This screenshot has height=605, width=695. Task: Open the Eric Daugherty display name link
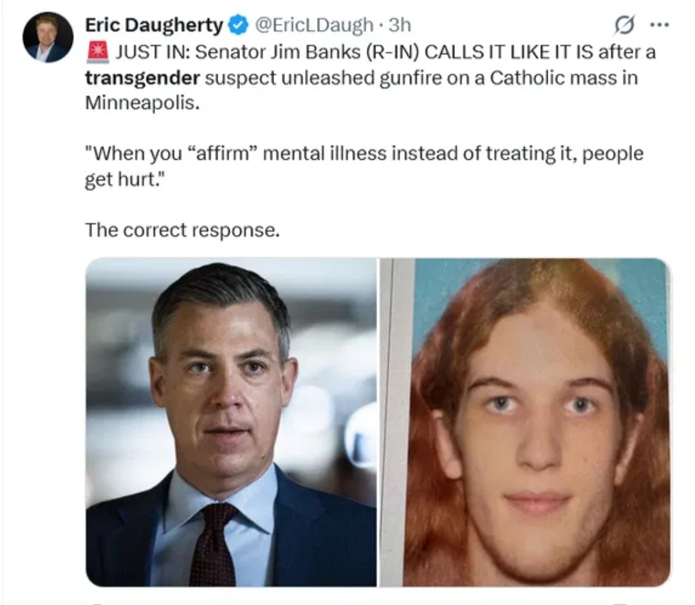pyautogui.click(x=154, y=25)
